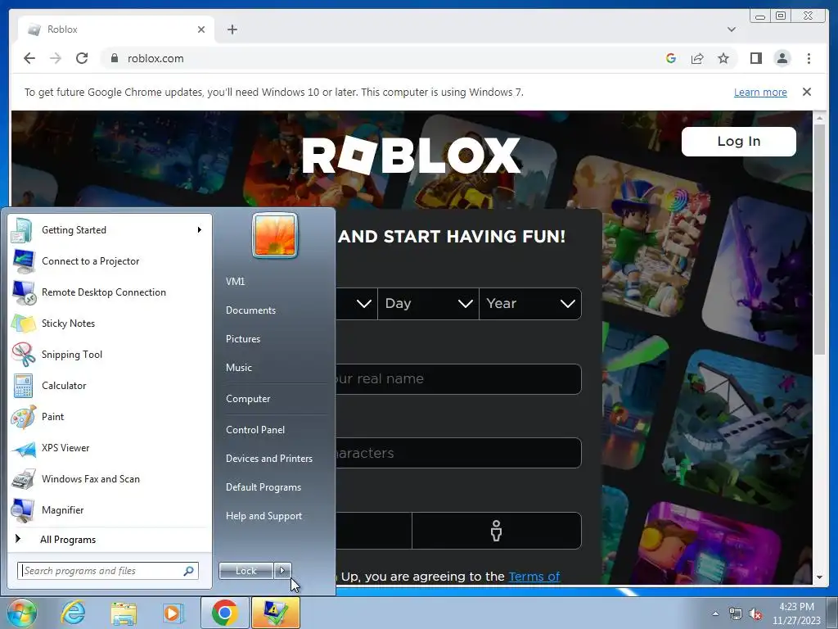Click the Google icon in address bar
Image resolution: width=838 pixels, height=629 pixels.
671,58
